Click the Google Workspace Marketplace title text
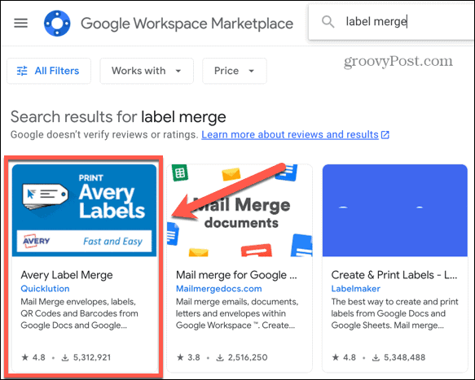Image resolution: width=475 pixels, height=380 pixels. pyautogui.click(x=187, y=24)
